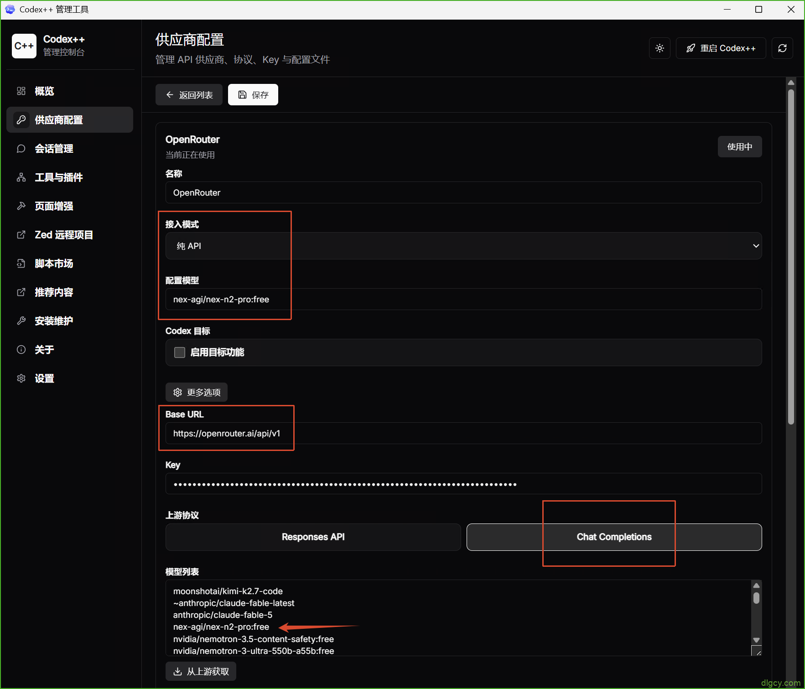Click the 返回列表 back button
The height and width of the screenshot is (689, 805).
[189, 95]
